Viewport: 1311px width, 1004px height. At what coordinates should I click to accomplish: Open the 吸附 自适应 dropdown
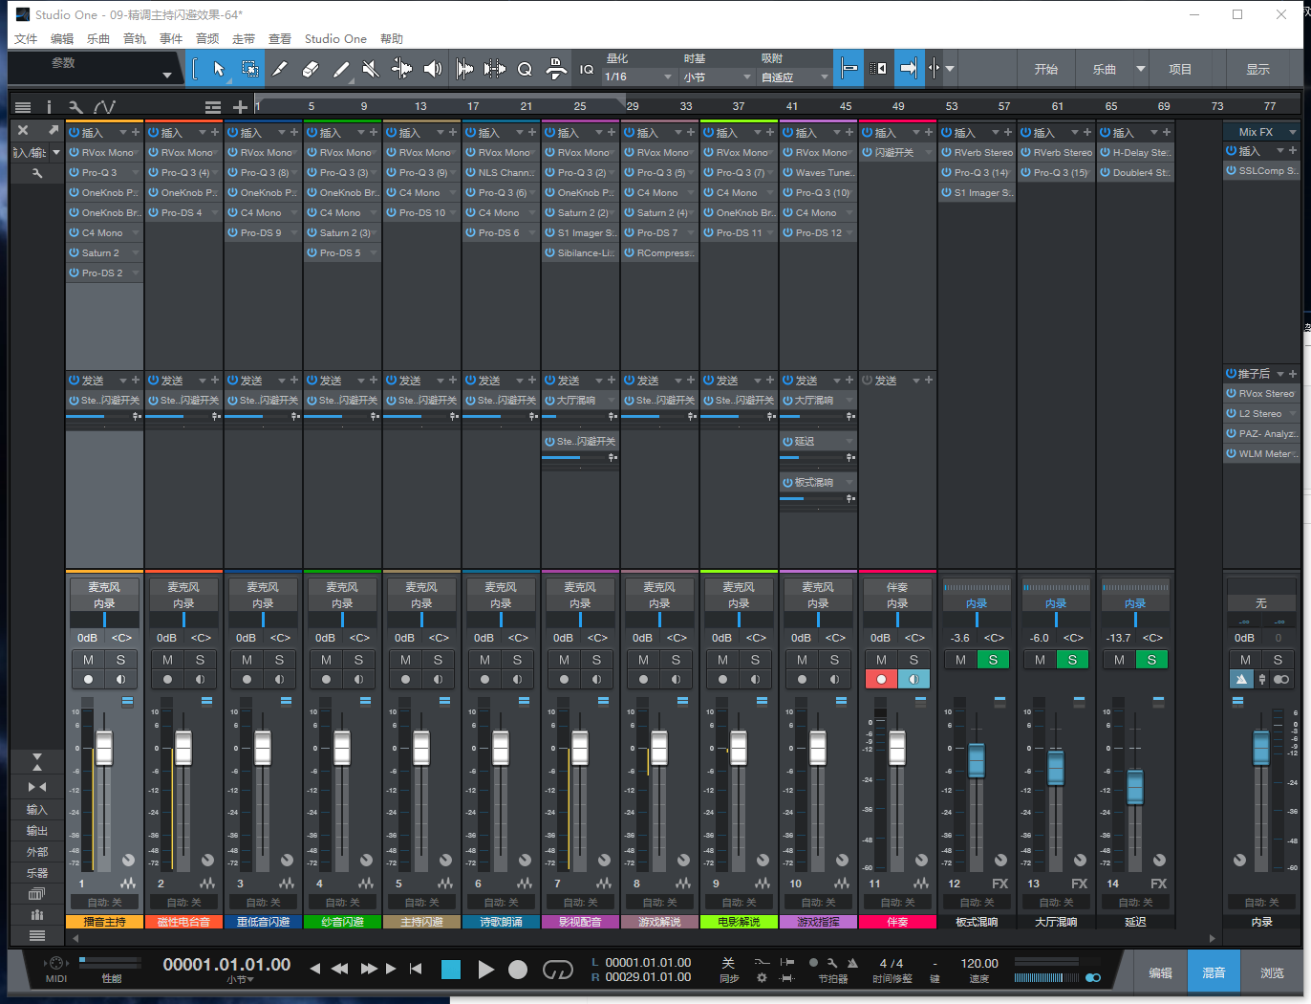click(795, 76)
